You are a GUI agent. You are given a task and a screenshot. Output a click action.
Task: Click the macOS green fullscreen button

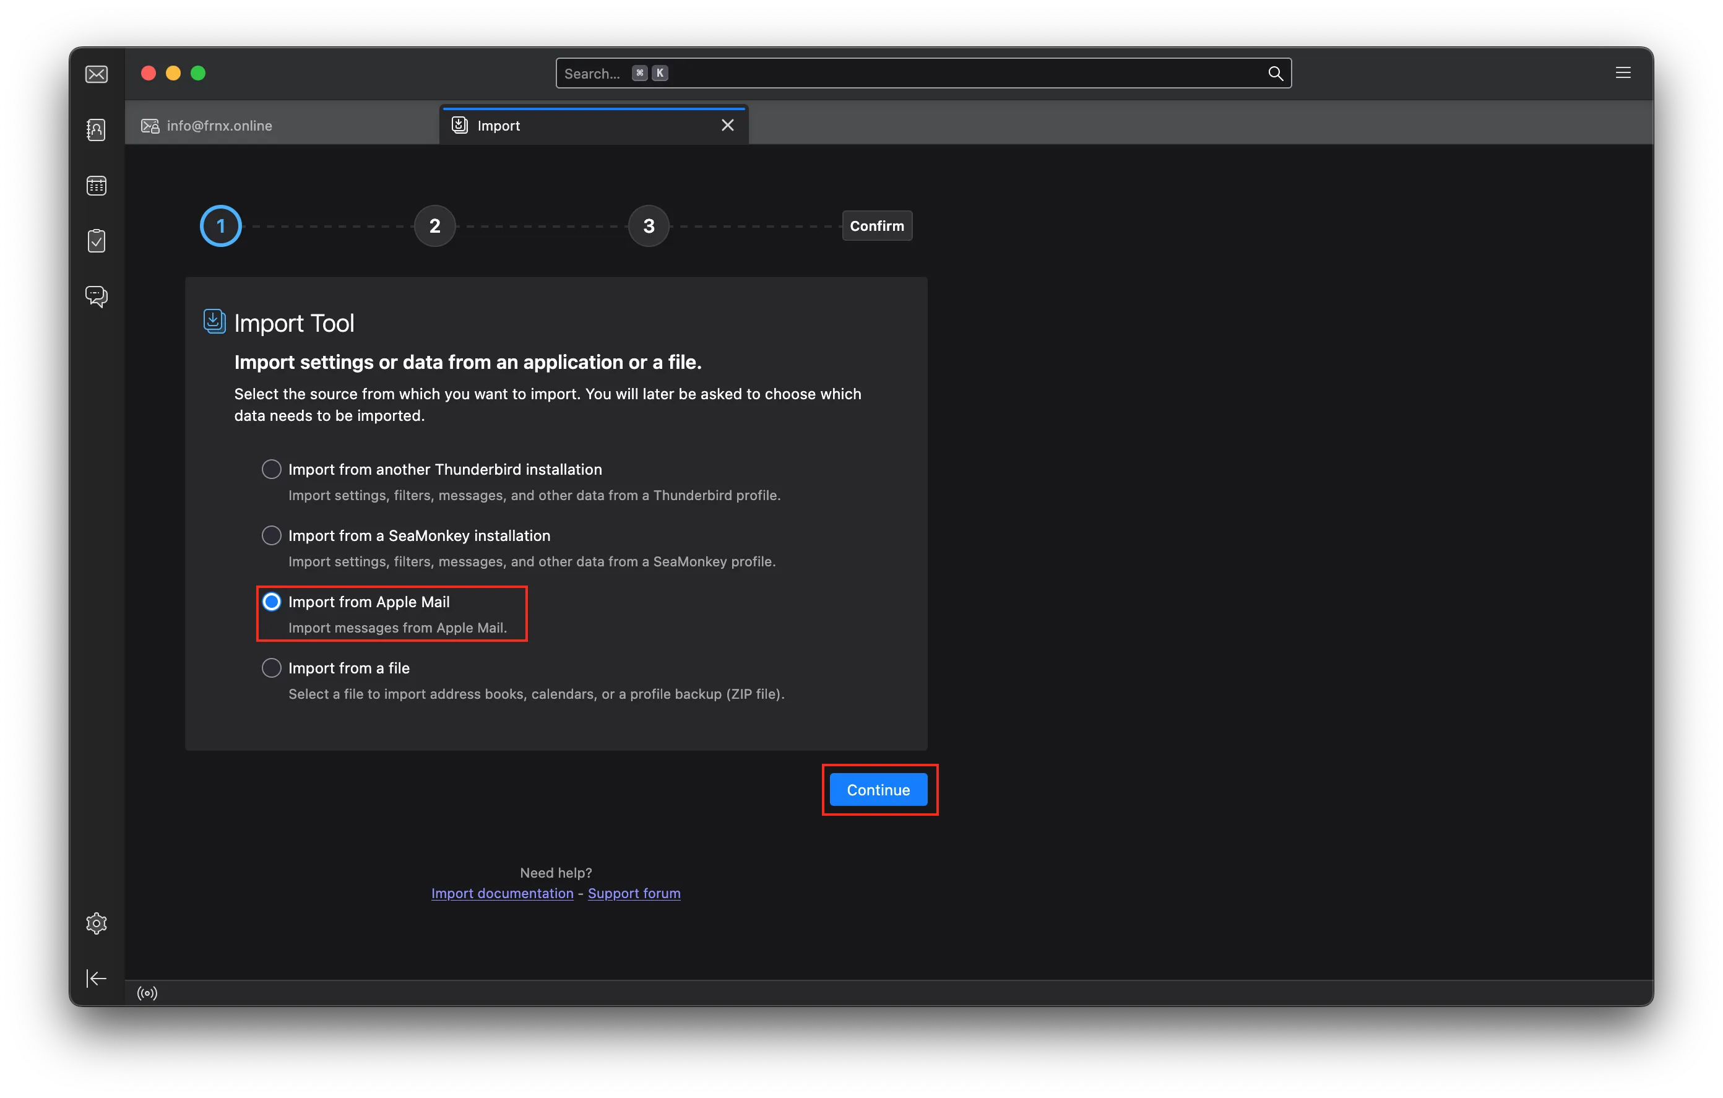point(198,73)
